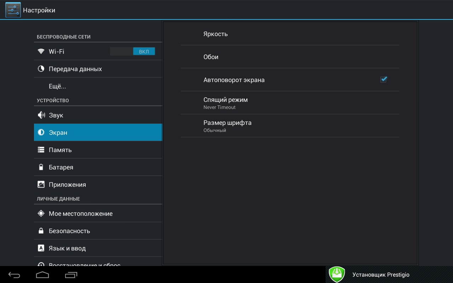Tap the Звук speaker icon
Screen dimensions: 453x283
(41, 115)
